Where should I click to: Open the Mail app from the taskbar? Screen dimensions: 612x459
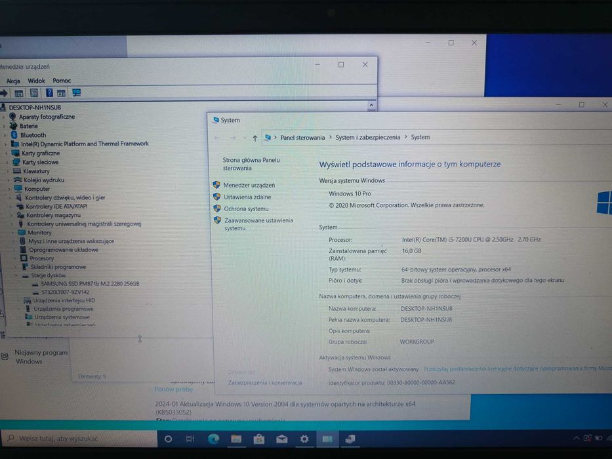click(281, 439)
